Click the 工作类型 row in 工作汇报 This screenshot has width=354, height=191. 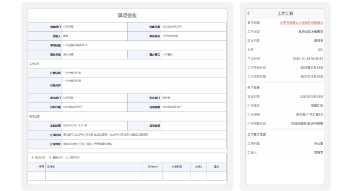pyautogui.click(x=285, y=32)
